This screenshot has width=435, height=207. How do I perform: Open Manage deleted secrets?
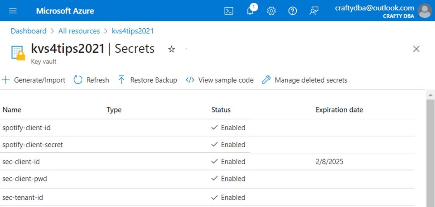(x=304, y=80)
